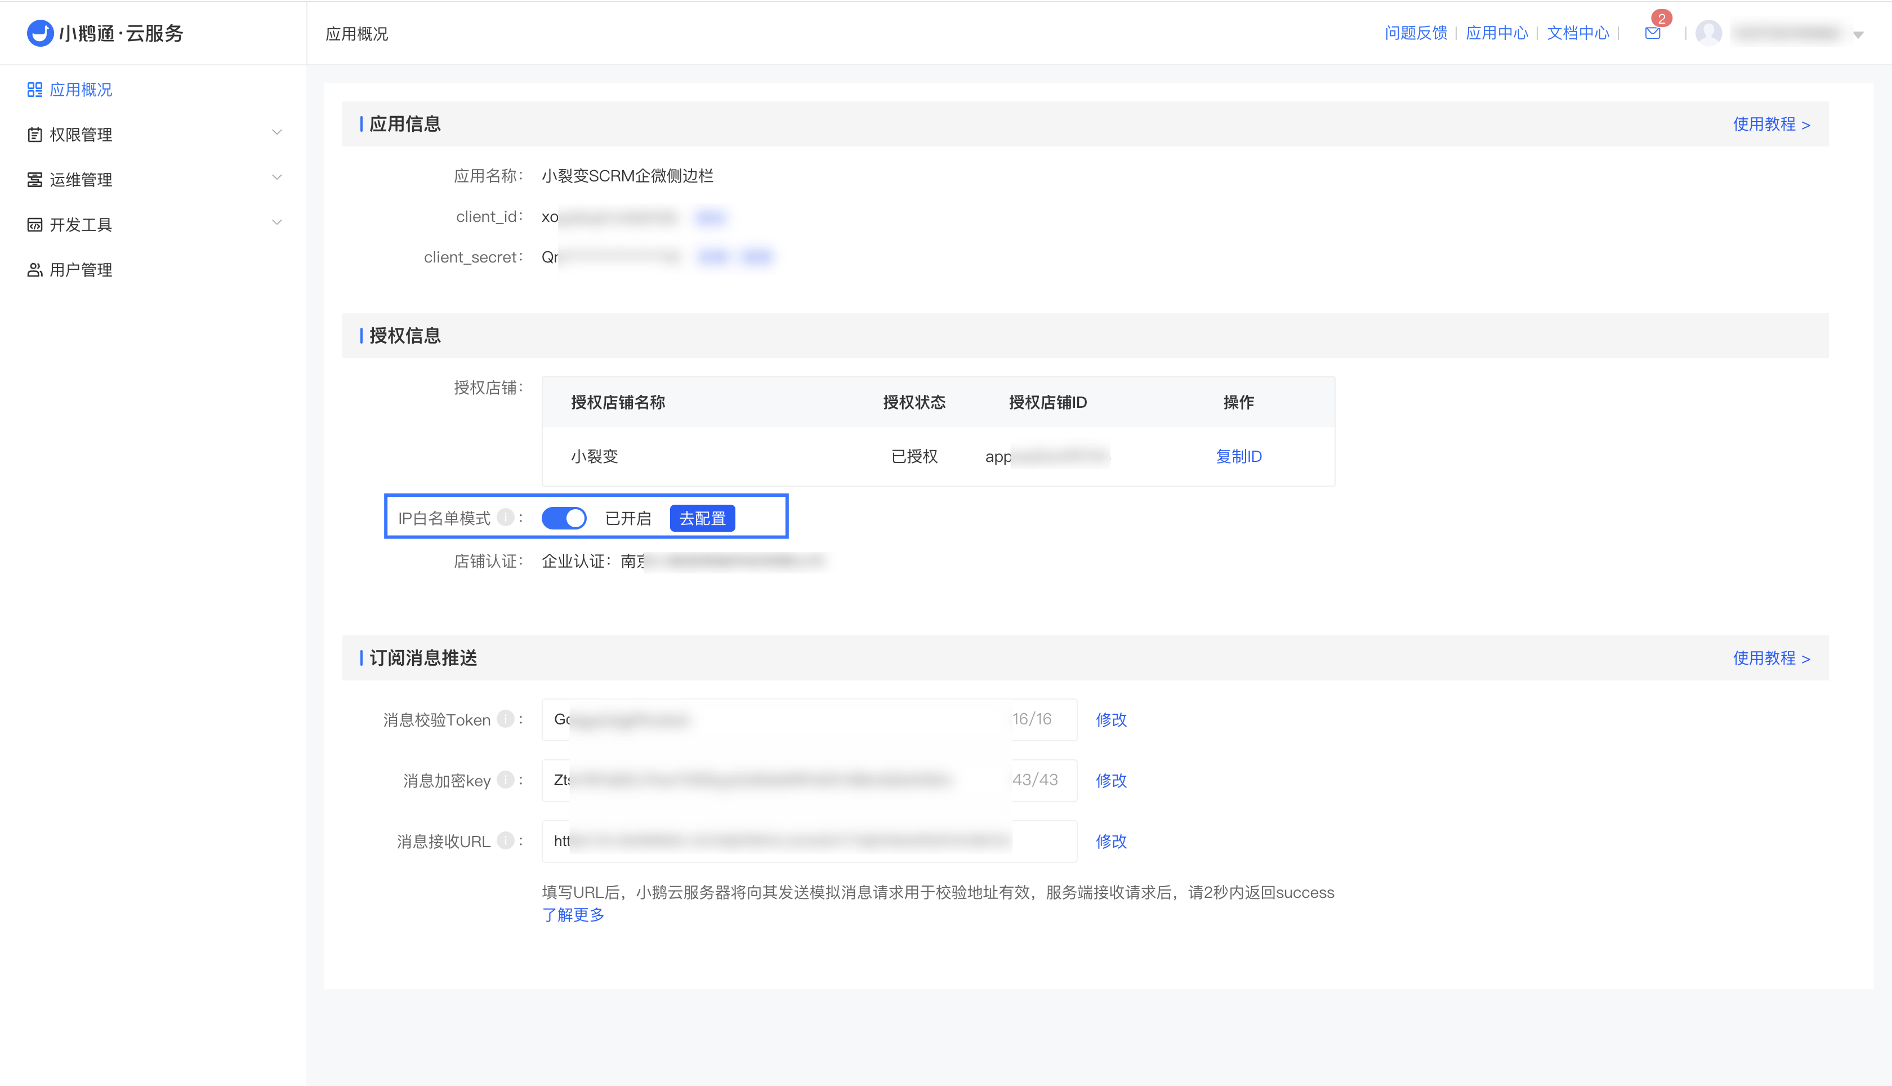
Task: Click info icon beside 消息加密key
Action: pyautogui.click(x=506, y=780)
